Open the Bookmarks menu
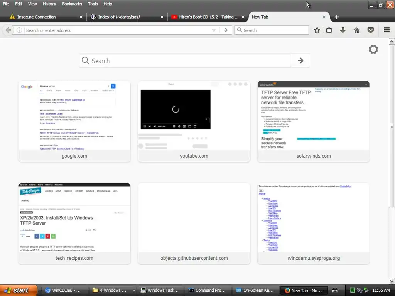395x296 pixels. click(72, 4)
